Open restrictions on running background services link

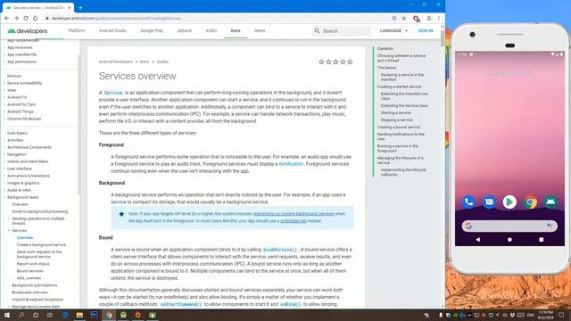point(294,214)
